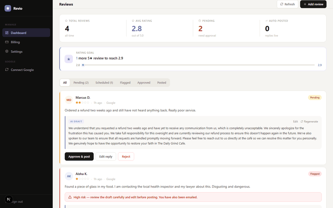Switch to the Pending (2) tab

click(x=81, y=83)
